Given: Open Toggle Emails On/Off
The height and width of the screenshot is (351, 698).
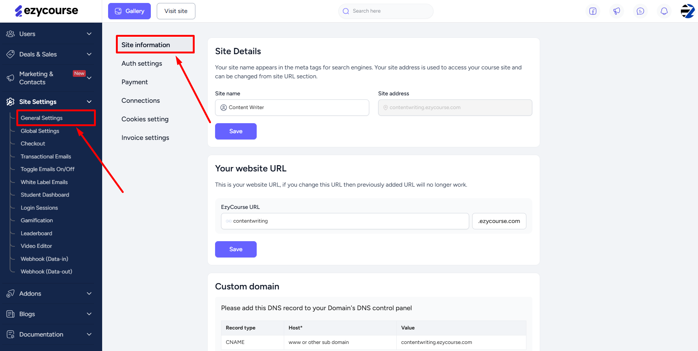Looking at the screenshot, I should [48, 169].
